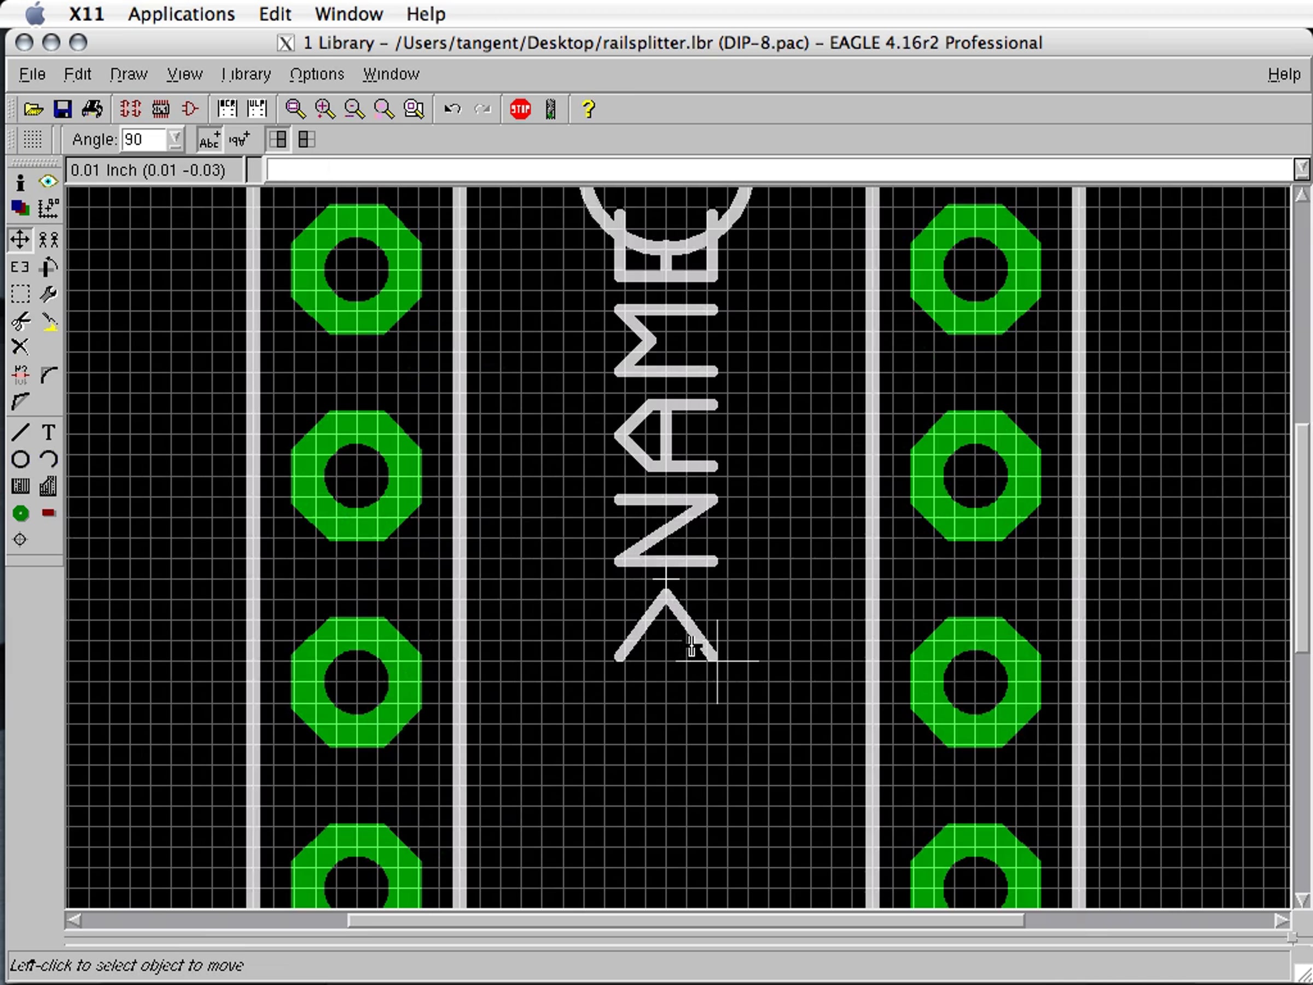Image resolution: width=1313 pixels, height=985 pixels.
Task: Click the Save disk icon
Action: (62, 109)
